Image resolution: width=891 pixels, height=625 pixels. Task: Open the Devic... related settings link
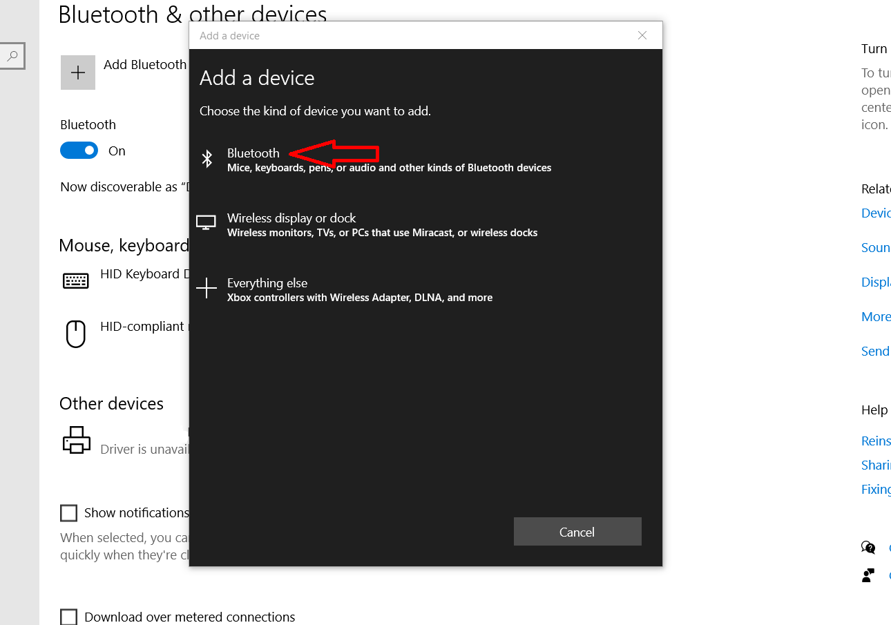876,213
